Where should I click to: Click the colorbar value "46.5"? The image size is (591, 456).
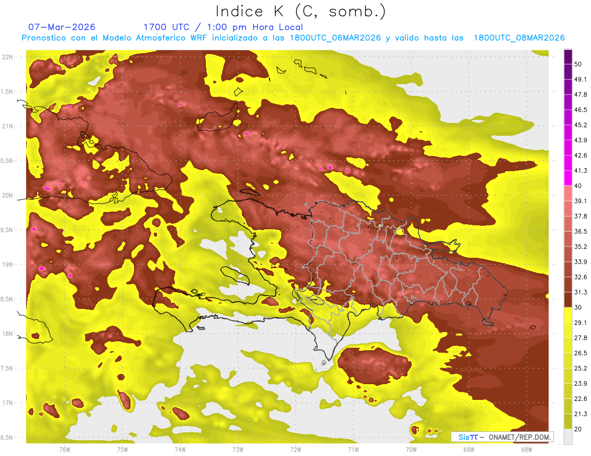581,110
